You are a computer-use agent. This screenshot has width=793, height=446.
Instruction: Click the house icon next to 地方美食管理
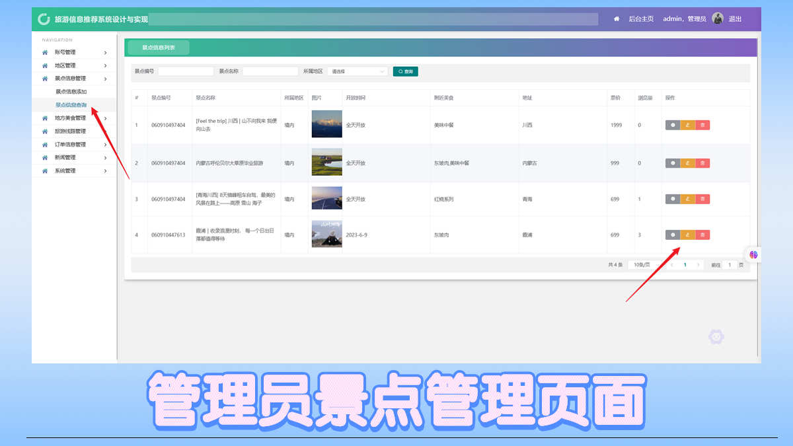coord(45,118)
